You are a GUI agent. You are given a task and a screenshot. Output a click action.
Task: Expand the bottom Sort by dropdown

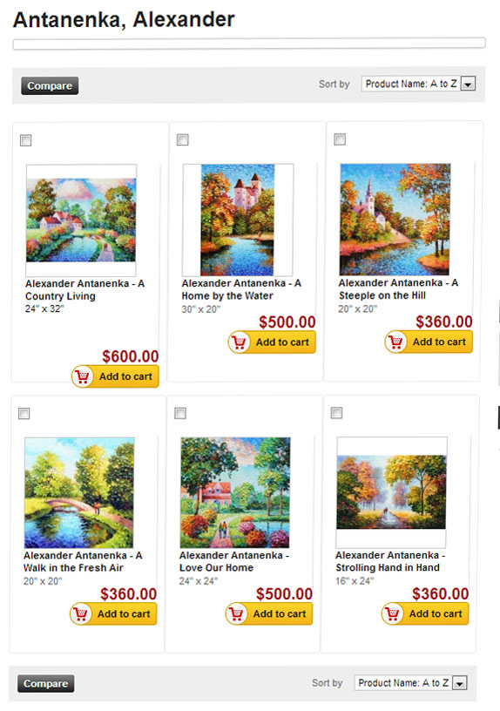(410, 683)
